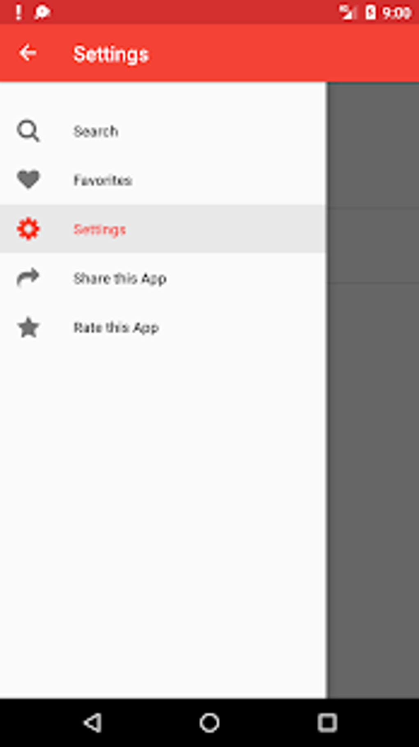Click the battery icon in the status bar
419x747 pixels.
(371, 13)
